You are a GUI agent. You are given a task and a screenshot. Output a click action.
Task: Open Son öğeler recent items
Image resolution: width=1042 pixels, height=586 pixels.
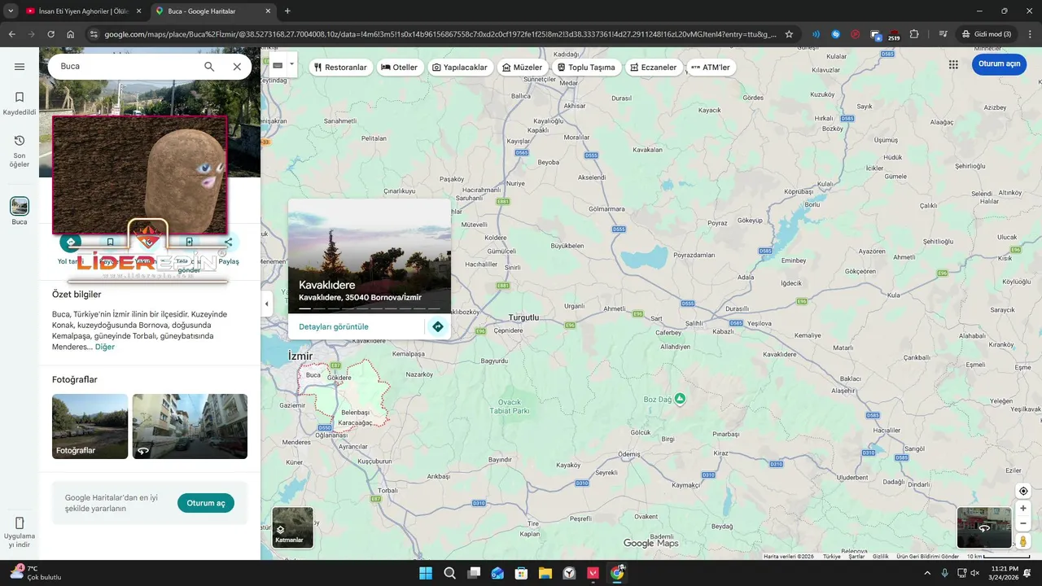point(20,151)
